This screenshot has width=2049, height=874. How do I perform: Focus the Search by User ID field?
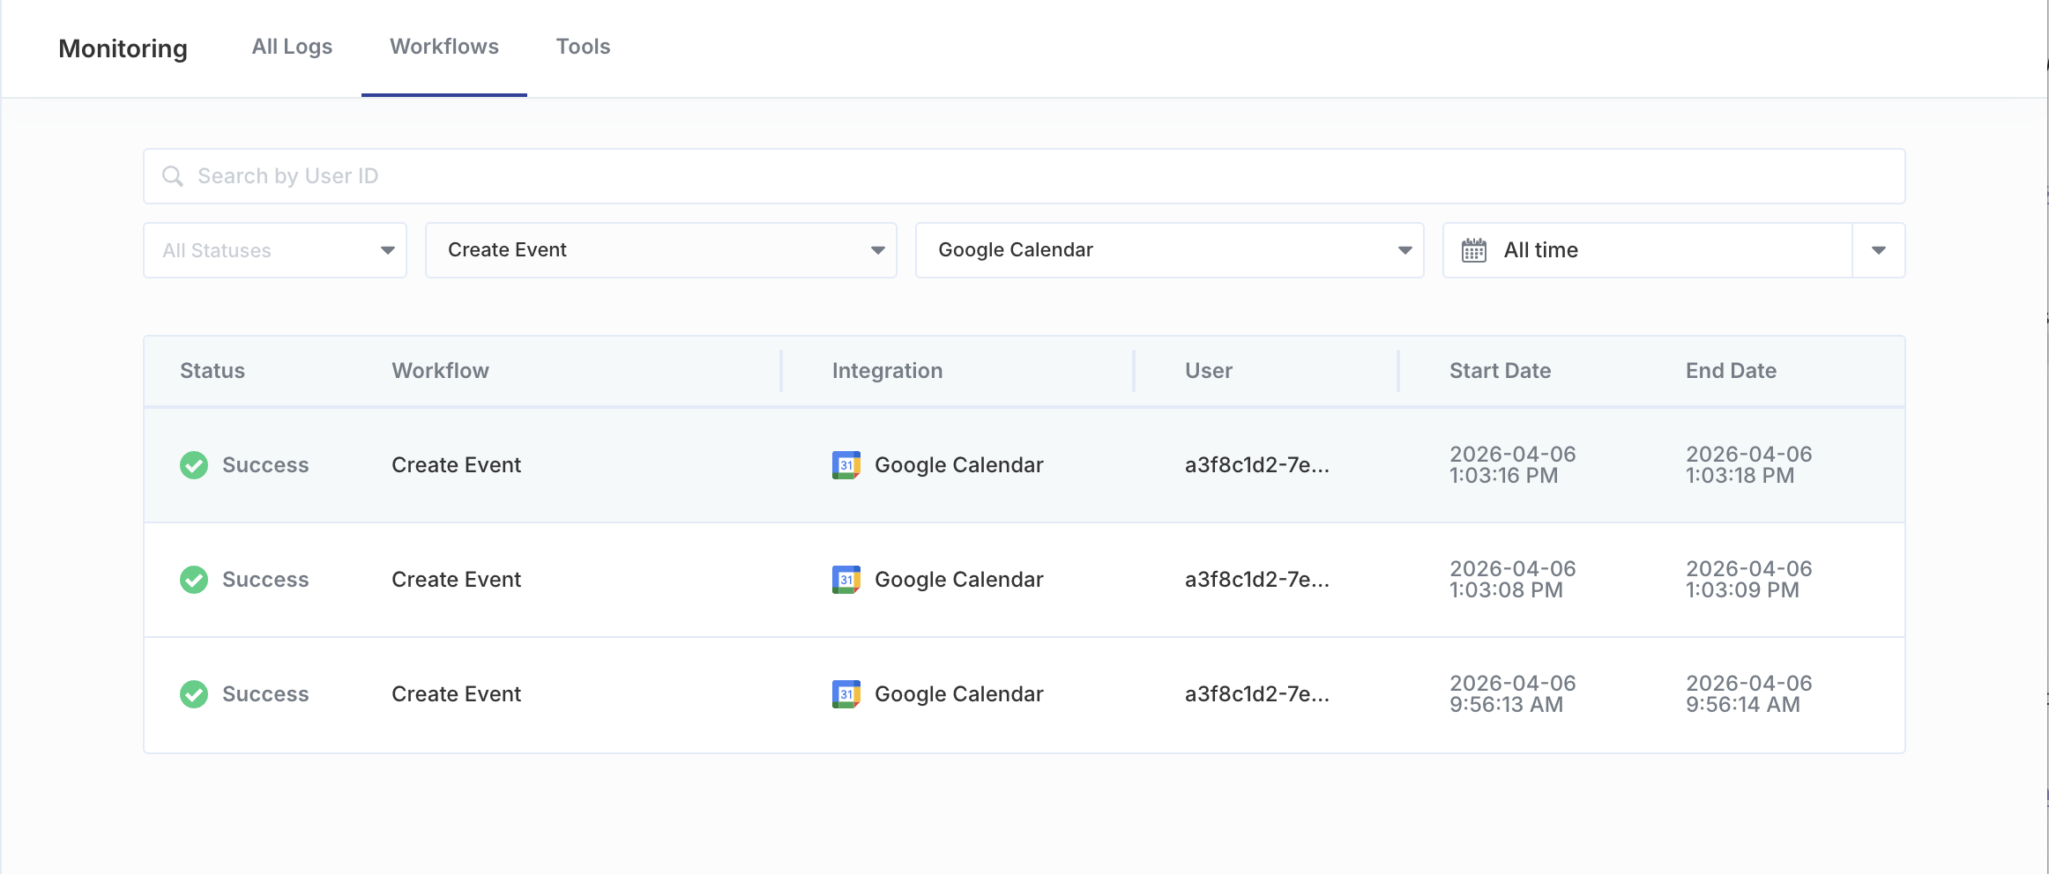tap(1024, 176)
